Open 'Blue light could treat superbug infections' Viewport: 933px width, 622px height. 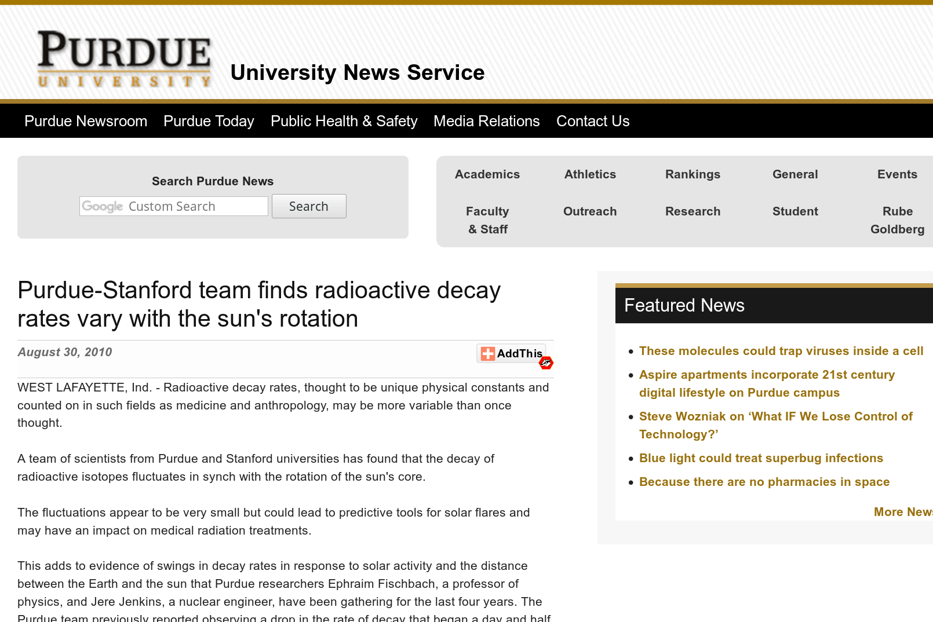pyautogui.click(x=761, y=458)
